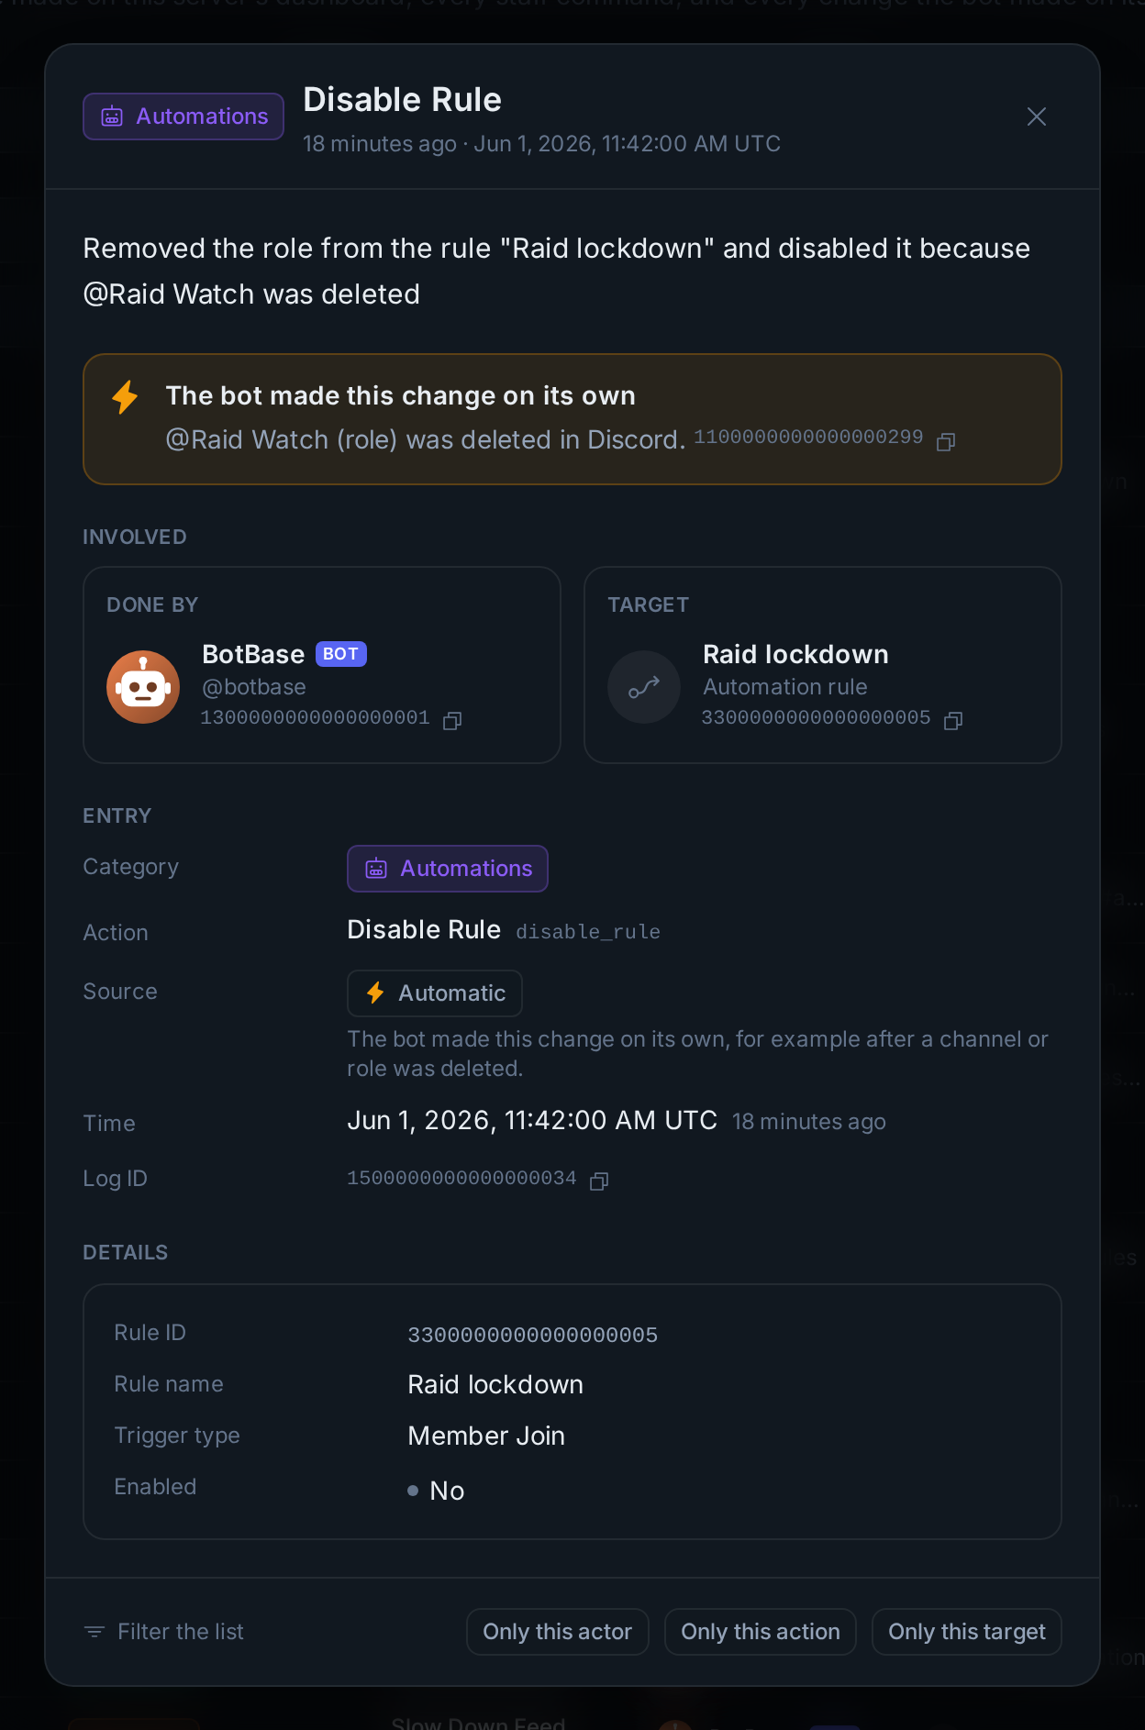The height and width of the screenshot is (1730, 1145).
Task: Copy the Raid lockdown target rule ID
Action: click(953, 721)
